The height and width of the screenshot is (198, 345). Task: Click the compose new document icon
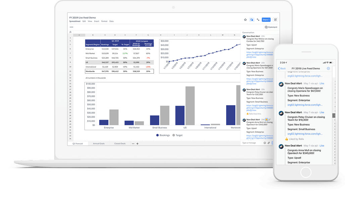click(x=275, y=20)
